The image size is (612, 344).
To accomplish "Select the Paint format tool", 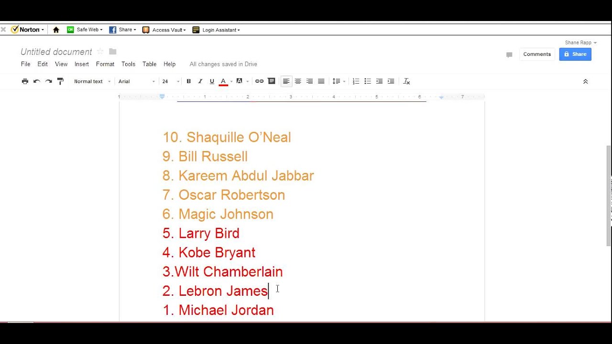I will (60, 81).
